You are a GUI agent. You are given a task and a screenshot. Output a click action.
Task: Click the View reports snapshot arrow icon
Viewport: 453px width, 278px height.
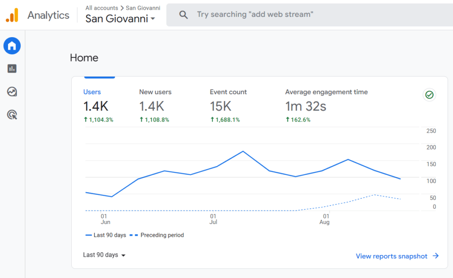[435, 256]
